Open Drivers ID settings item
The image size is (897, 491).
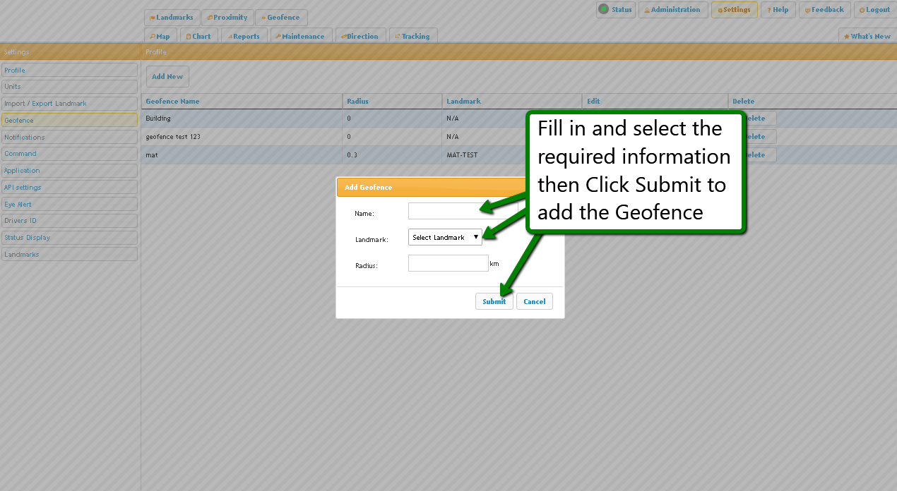(x=69, y=221)
